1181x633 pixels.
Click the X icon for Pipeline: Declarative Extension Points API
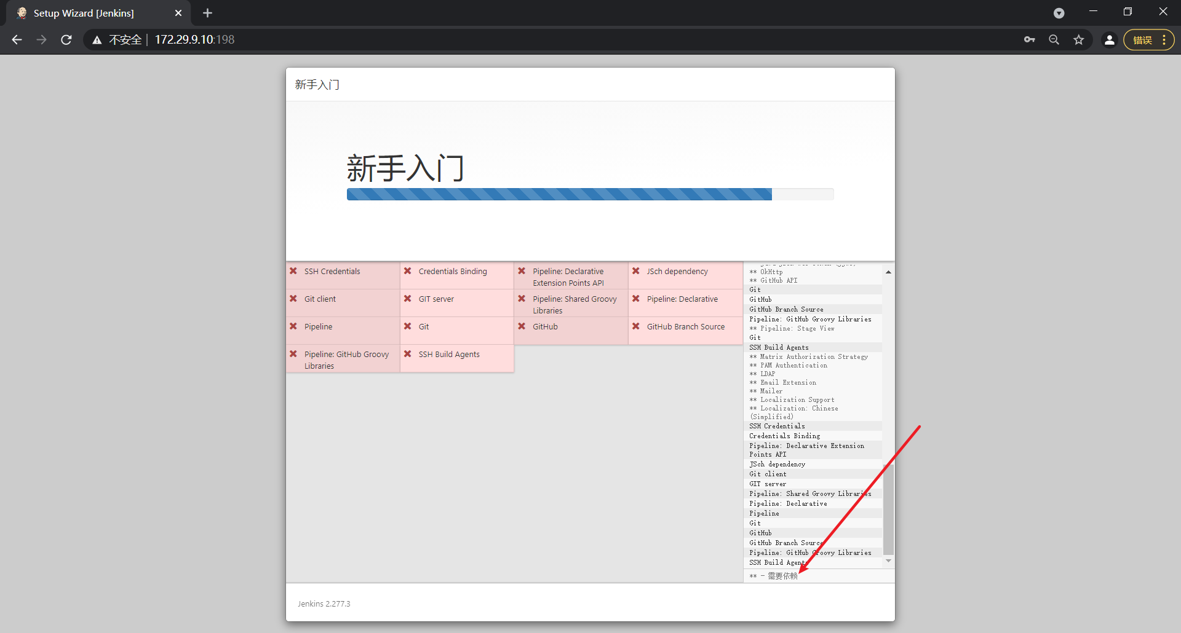pyautogui.click(x=522, y=271)
